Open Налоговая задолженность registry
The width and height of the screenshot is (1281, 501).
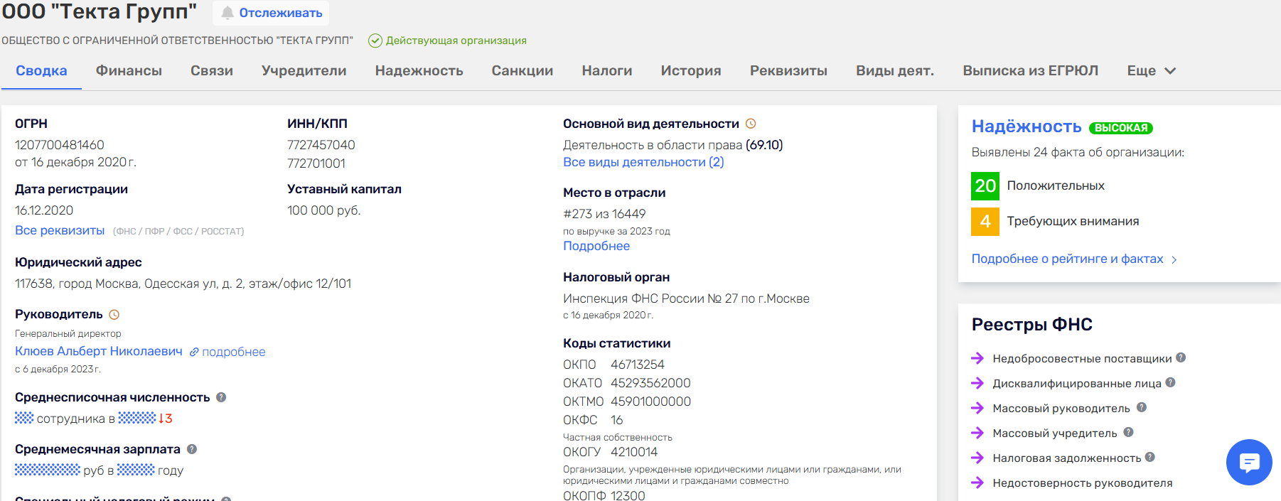(1067, 458)
